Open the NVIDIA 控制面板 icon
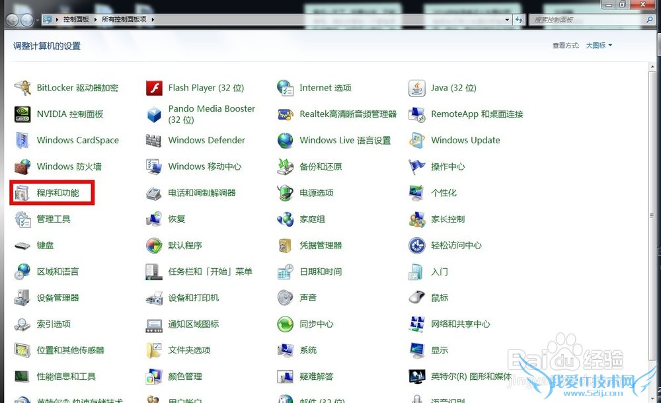Viewport: 661px width, 403px height. 22,114
